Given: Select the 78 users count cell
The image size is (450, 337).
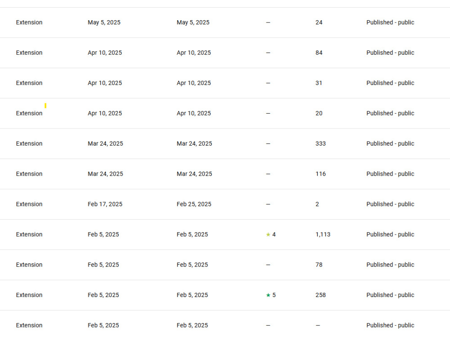Looking at the screenshot, I should click(x=319, y=265).
